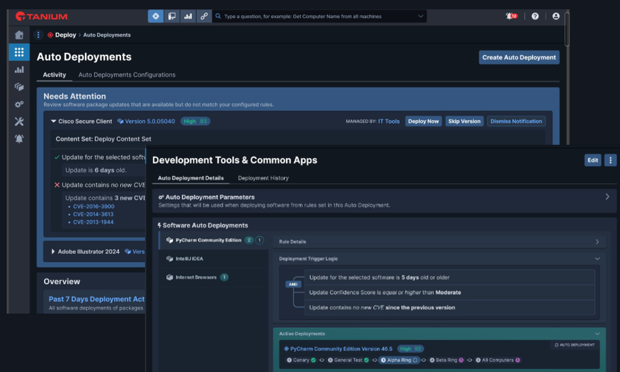This screenshot has width=620, height=372.
Task: Collapse the Deployment Trigger Logic section
Action: tap(597, 259)
